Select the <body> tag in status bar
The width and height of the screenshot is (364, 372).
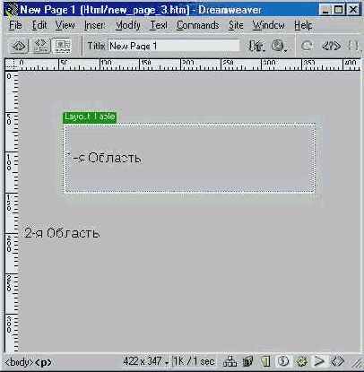[19, 362]
